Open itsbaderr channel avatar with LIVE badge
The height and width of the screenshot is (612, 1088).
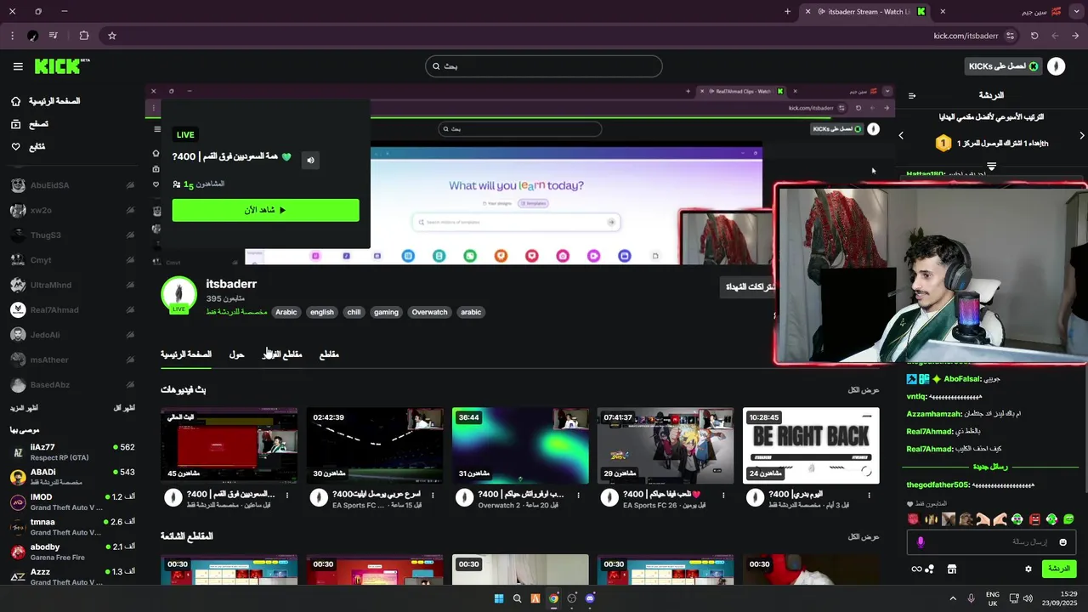pyautogui.click(x=178, y=295)
